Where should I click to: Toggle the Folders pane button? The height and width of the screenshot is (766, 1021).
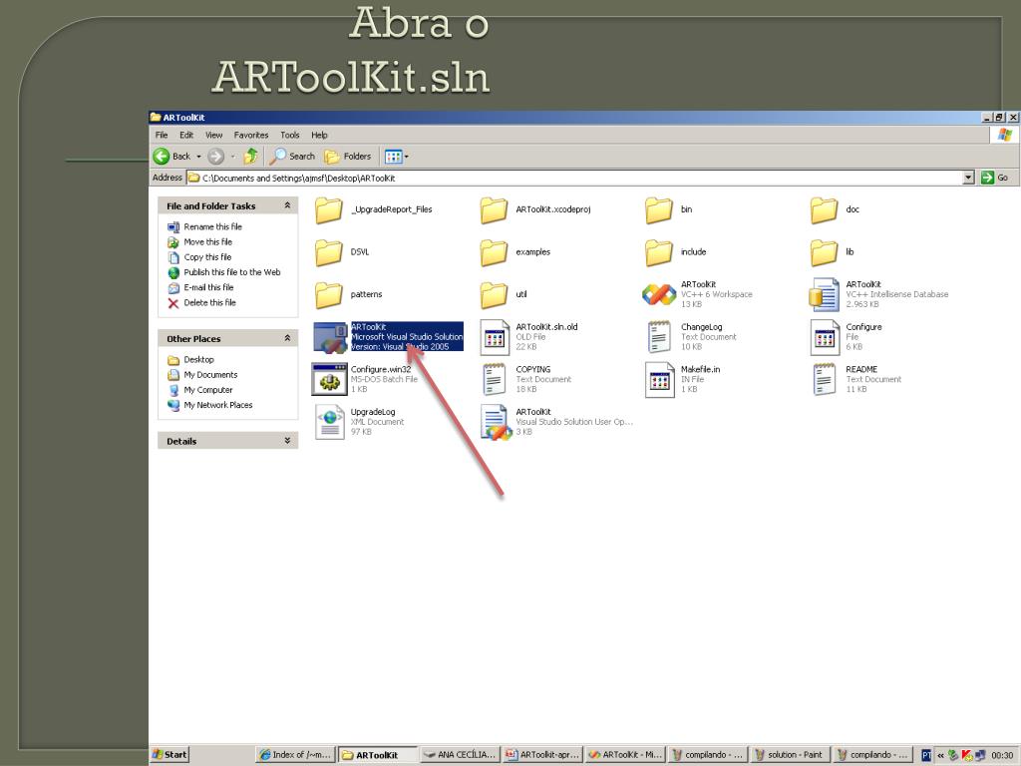point(348,157)
